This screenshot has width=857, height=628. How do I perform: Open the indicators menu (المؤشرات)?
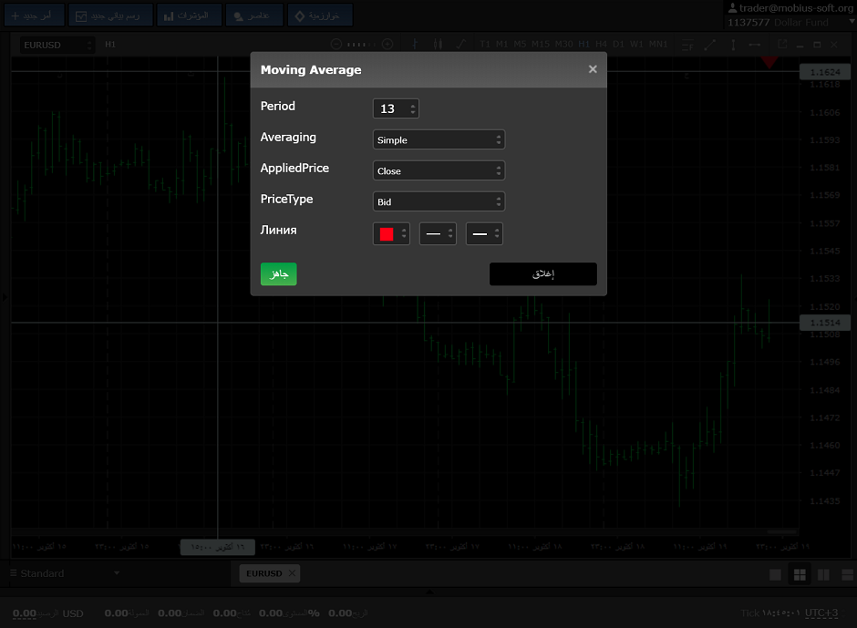coord(189,15)
